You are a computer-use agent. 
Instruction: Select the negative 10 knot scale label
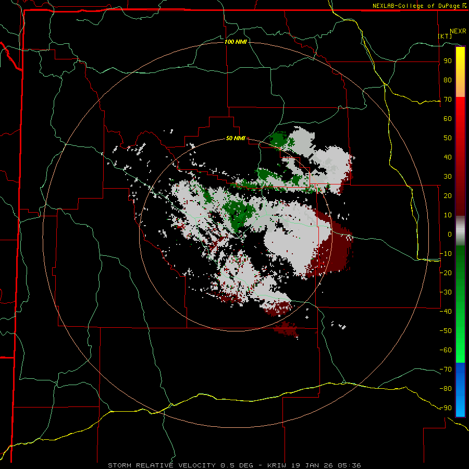coord(446,254)
